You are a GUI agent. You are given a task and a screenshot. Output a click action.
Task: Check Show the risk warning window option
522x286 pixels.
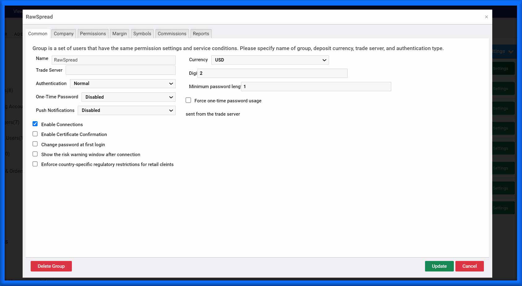pos(35,154)
